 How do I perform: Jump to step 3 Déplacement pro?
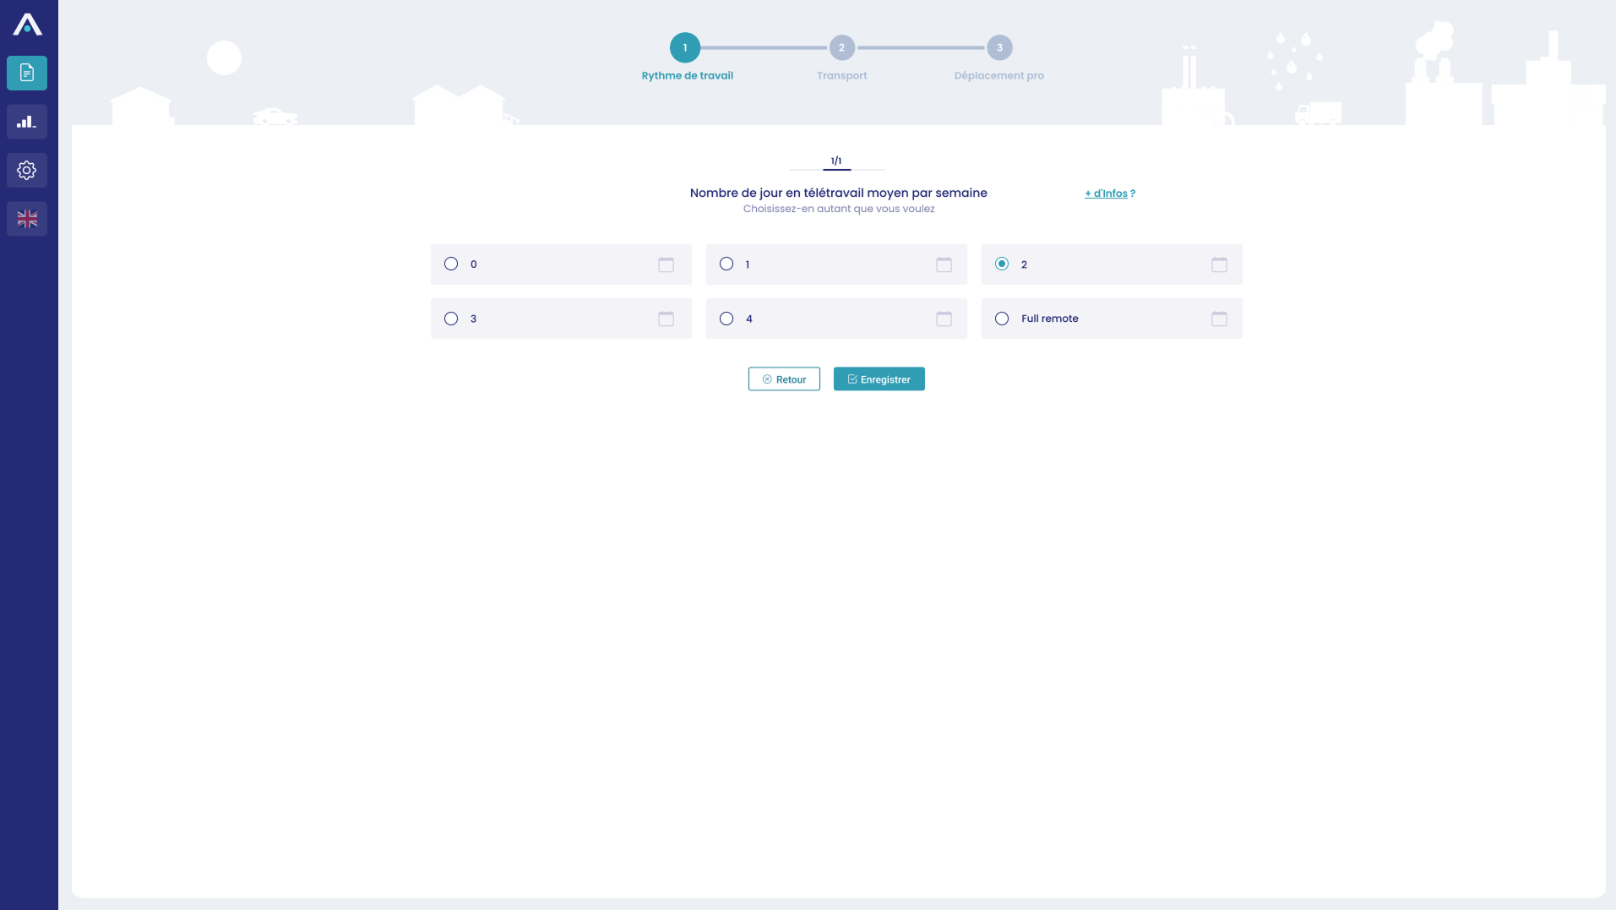click(x=999, y=48)
